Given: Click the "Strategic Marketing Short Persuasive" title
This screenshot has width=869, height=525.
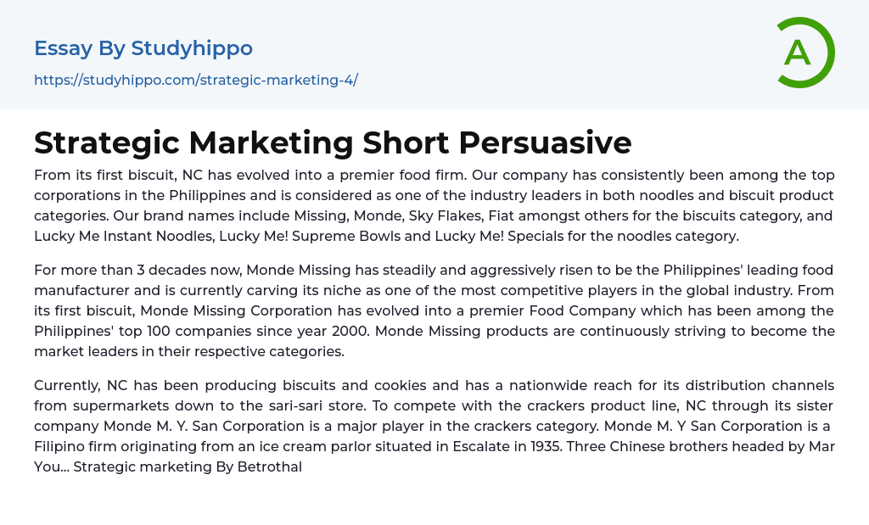Looking at the screenshot, I should [333, 142].
